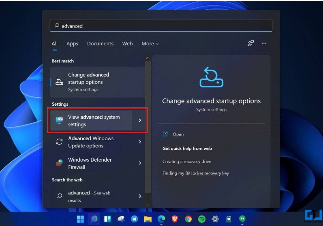Expand arrow for Windows Defender Firewall
323x226 pixels.
140,163
